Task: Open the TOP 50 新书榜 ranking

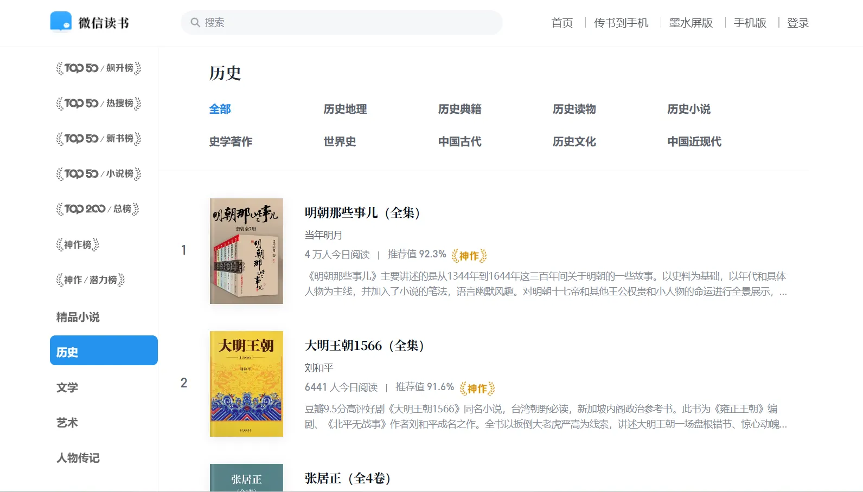Action: pyautogui.click(x=99, y=139)
